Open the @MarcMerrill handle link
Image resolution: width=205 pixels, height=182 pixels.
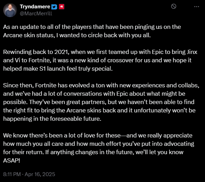pos(36,14)
